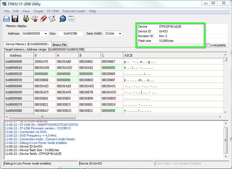Open the ST-LINK menu

[53, 11]
